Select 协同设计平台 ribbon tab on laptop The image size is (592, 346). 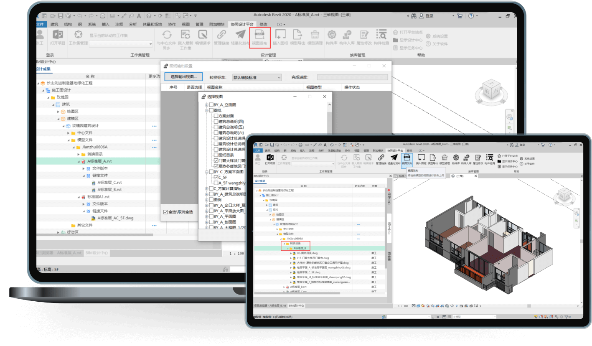click(x=242, y=24)
